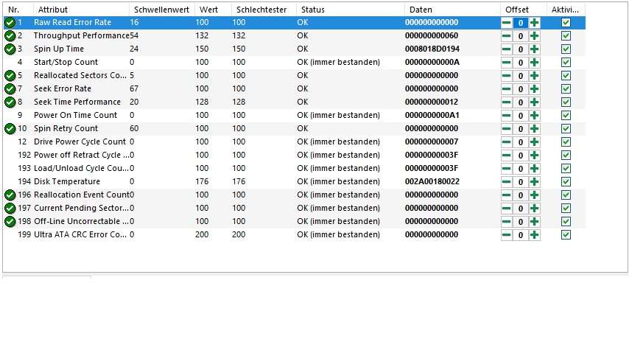Screen dimensions: 629x339
Task: Select the Reallocated Sectors Count row
Action: [80, 76]
